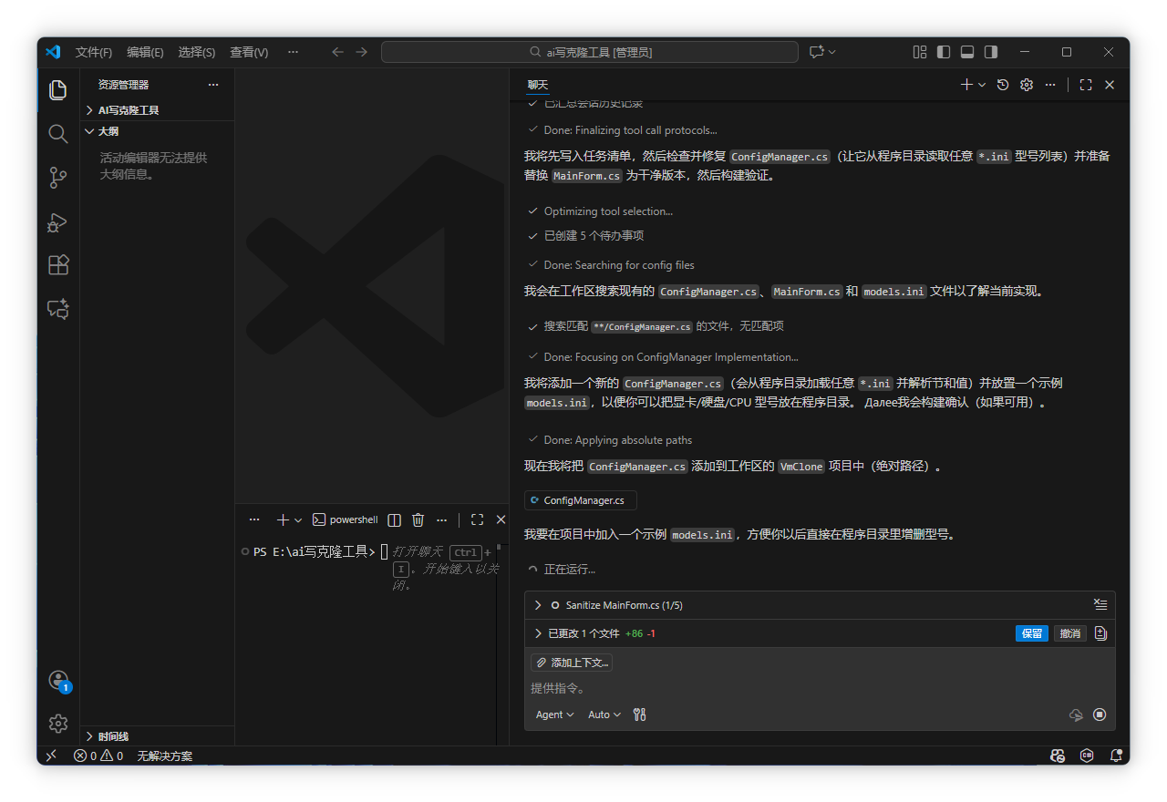This screenshot has width=1167, height=802.
Task: Open the 查看(V) menu
Action: (249, 52)
